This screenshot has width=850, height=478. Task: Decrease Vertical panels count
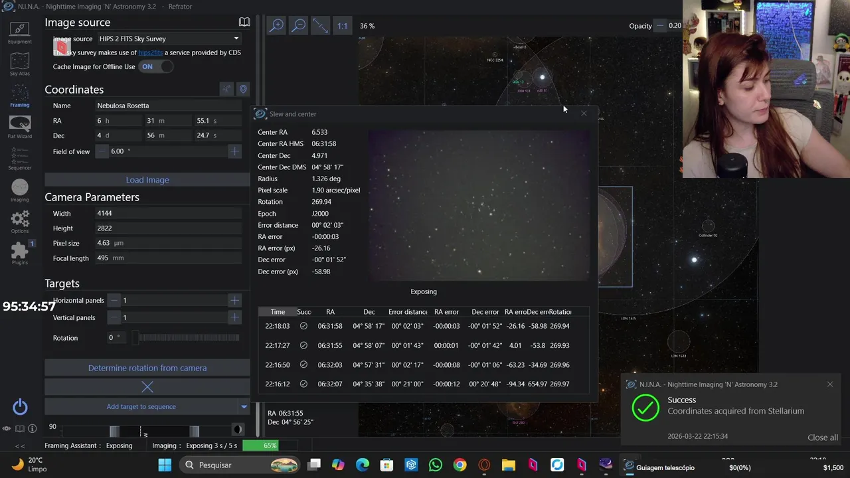[x=114, y=317]
